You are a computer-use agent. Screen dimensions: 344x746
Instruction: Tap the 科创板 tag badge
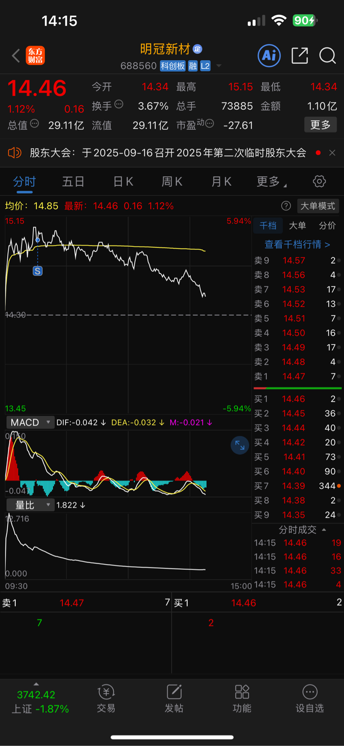tap(173, 66)
